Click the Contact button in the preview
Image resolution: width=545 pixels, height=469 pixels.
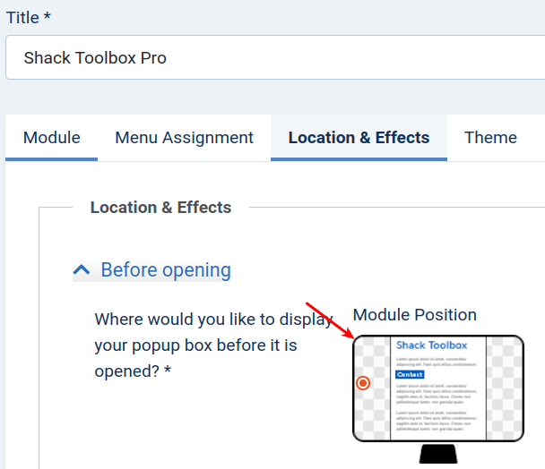410,374
